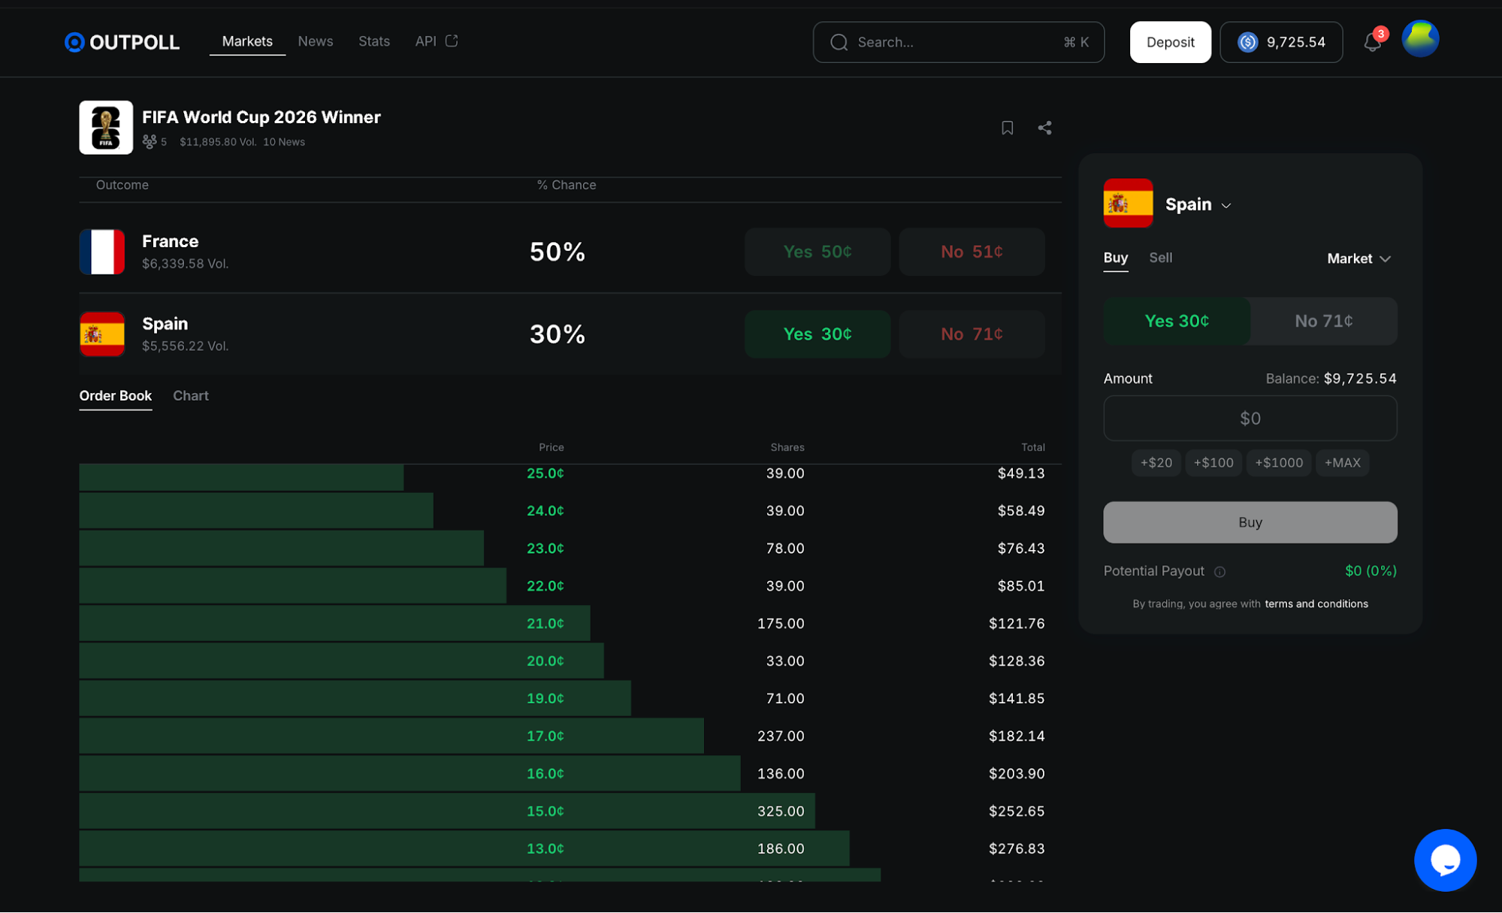The image size is (1502, 913).
Task: Open the user profile avatar
Action: point(1419,38)
